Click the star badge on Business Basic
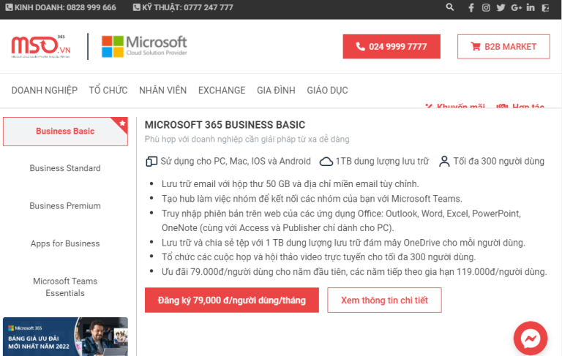This screenshot has width=562, height=356. pyautogui.click(x=122, y=124)
